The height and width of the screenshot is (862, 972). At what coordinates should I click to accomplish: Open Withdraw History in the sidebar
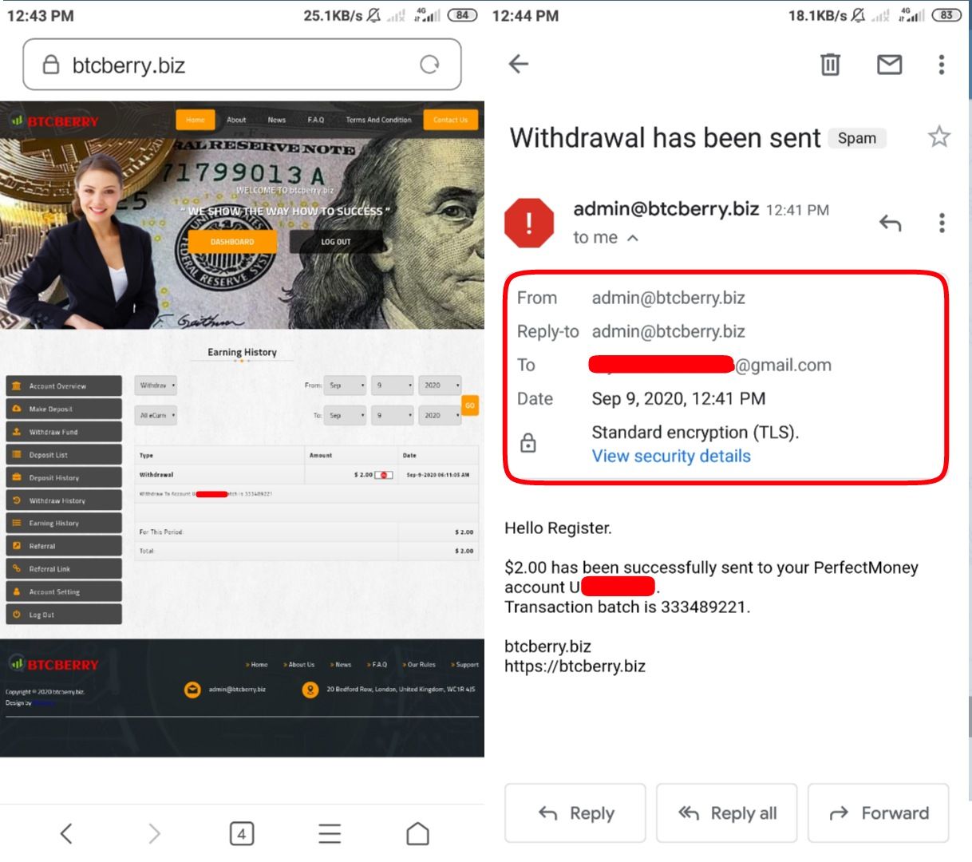point(64,500)
